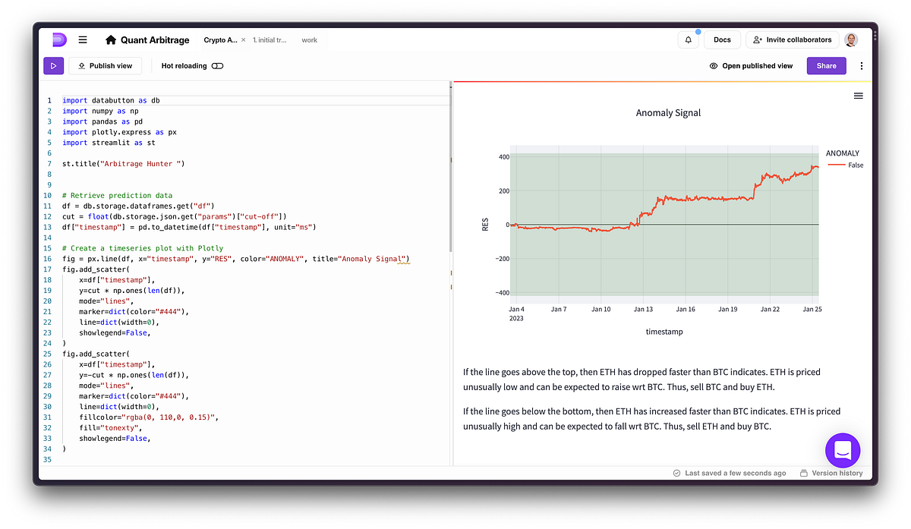Open the Docs page
The image size is (911, 529).
722,39
